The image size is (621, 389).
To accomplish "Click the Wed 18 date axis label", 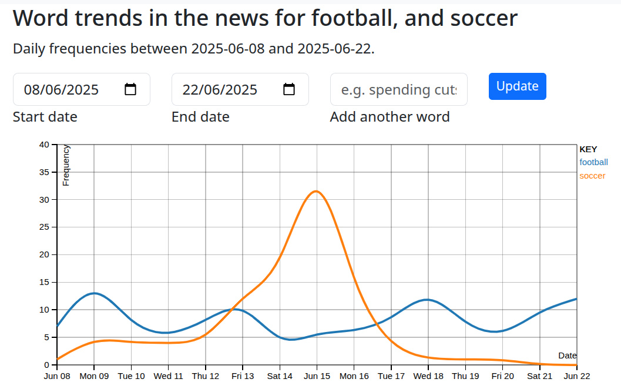I will tap(428, 376).
